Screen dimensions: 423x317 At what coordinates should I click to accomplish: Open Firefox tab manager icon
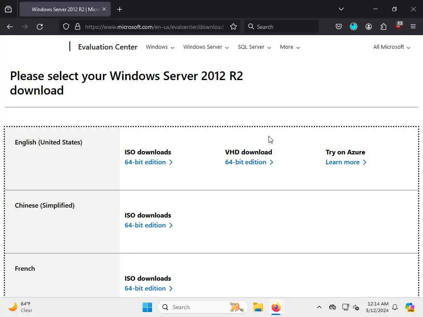(x=8, y=9)
